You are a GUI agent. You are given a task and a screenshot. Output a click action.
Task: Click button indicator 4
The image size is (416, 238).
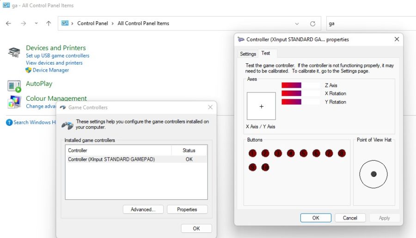point(291,153)
